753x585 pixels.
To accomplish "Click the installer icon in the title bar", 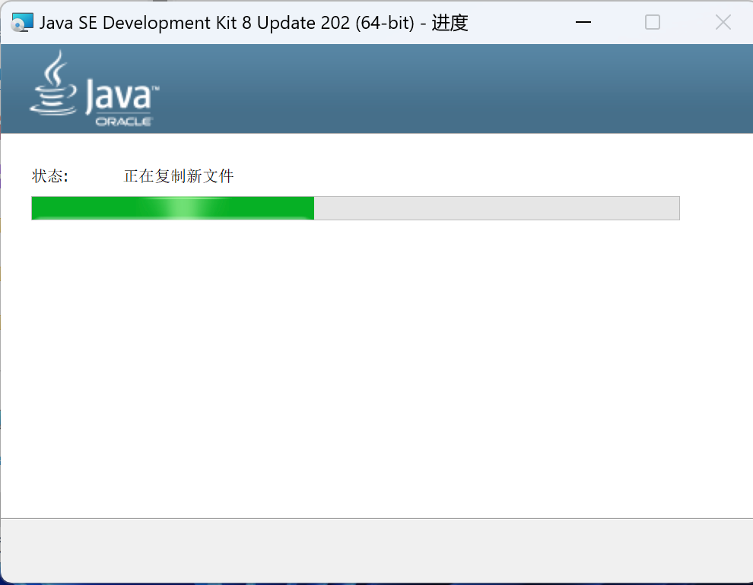I will (x=22, y=23).
